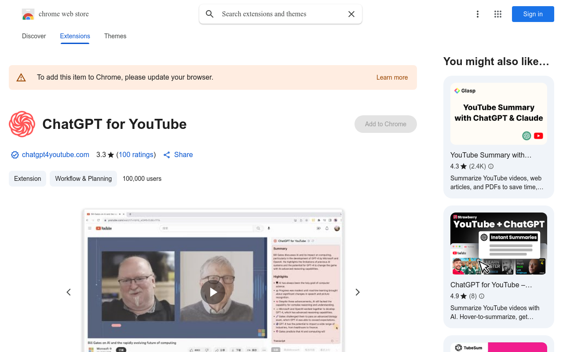This screenshot has height=352, width=563.
Task: Visit chatgpt4youtube.com publisher link
Action: 55,155
